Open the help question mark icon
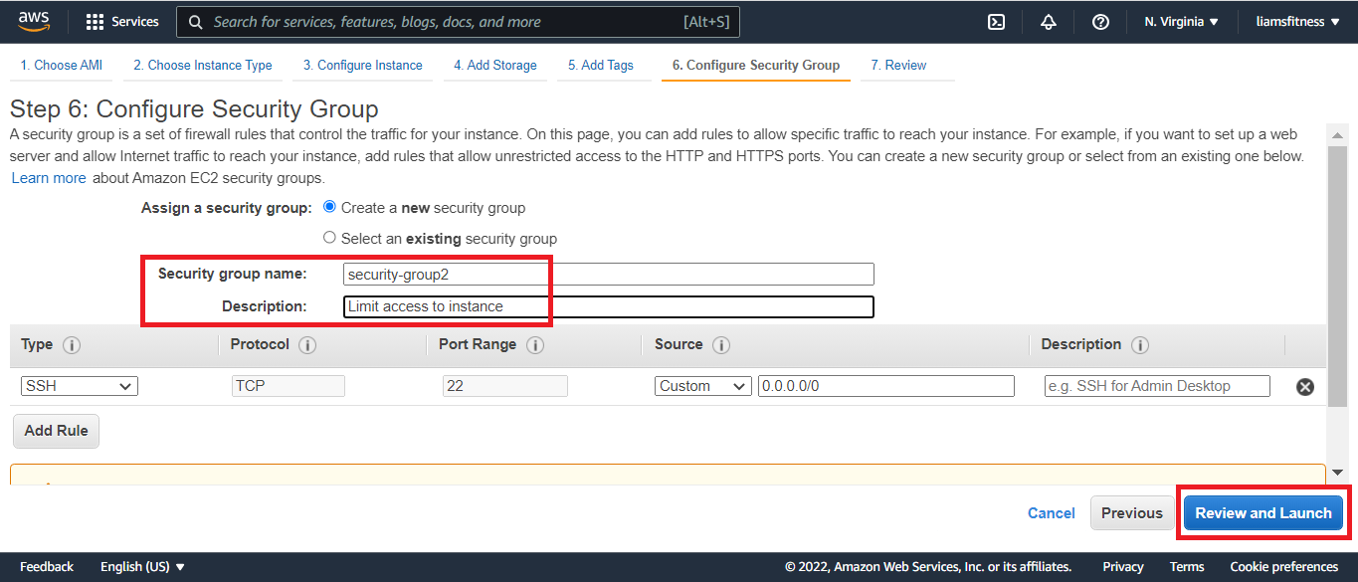1358x582 pixels. [1100, 22]
